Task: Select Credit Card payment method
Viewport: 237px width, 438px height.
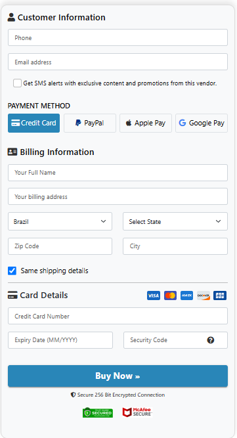Action: [x=33, y=123]
